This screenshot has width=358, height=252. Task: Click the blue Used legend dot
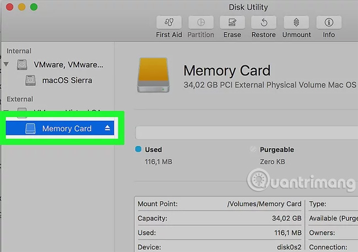point(138,149)
